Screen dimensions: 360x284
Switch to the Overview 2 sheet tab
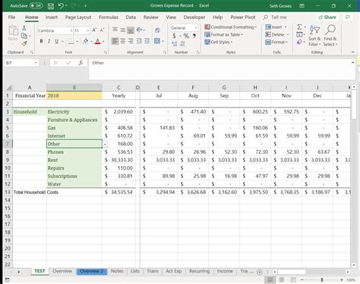(x=92, y=271)
